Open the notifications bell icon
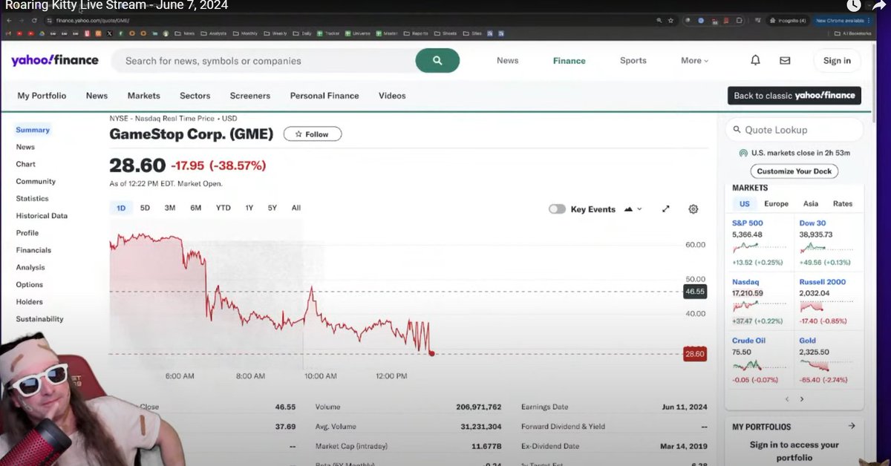Image resolution: width=891 pixels, height=466 pixels. click(x=755, y=61)
